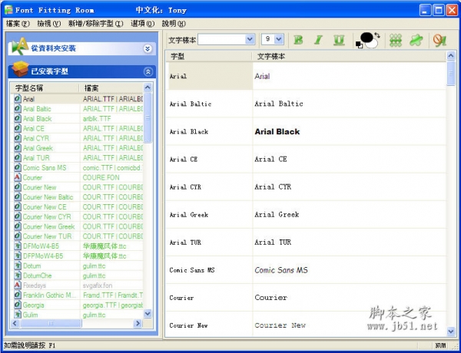Click preview pane scroll down arrow
This screenshot has width=461, height=353.
pos(451,332)
